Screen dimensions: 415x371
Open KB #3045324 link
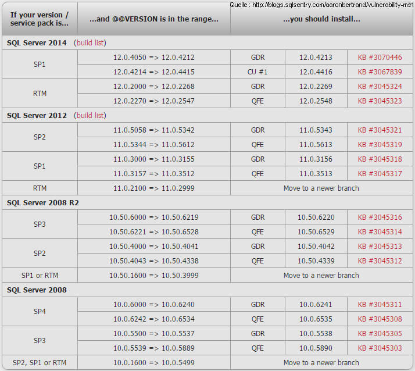click(380, 87)
